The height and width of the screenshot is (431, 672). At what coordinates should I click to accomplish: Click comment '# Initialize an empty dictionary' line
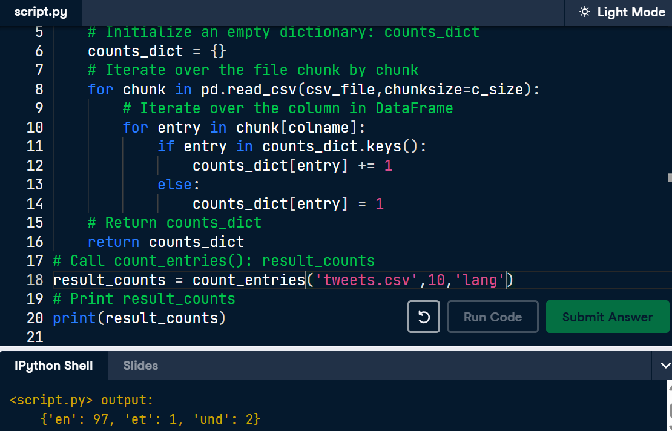pos(283,33)
